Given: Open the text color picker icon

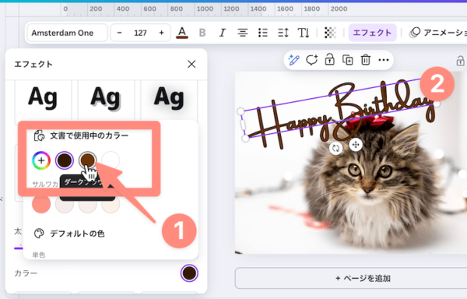Looking at the screenshot, I should 182,33.
